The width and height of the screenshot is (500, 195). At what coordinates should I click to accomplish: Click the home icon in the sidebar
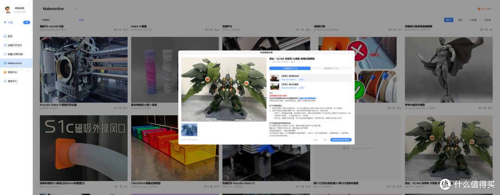point(5,37)
